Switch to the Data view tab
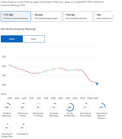122x139 pixels. (34, 39)
